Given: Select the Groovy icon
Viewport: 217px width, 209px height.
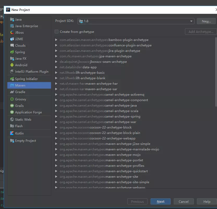Looking at the screenshot, I should pos(12,99).
